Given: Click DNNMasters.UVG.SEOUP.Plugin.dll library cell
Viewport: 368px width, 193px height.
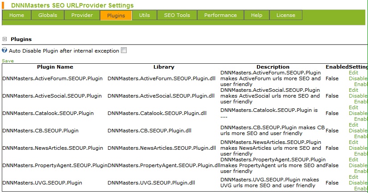Looking at the screenshot, I should [151, 183].
